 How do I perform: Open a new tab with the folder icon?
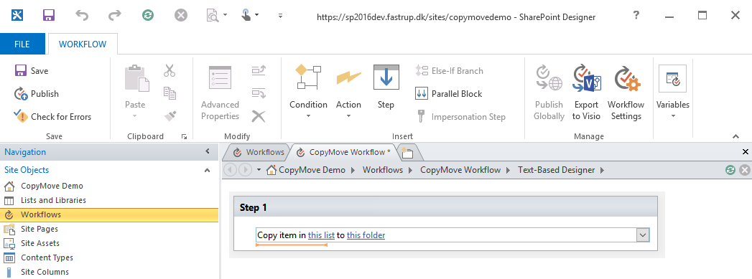[408, 153]
